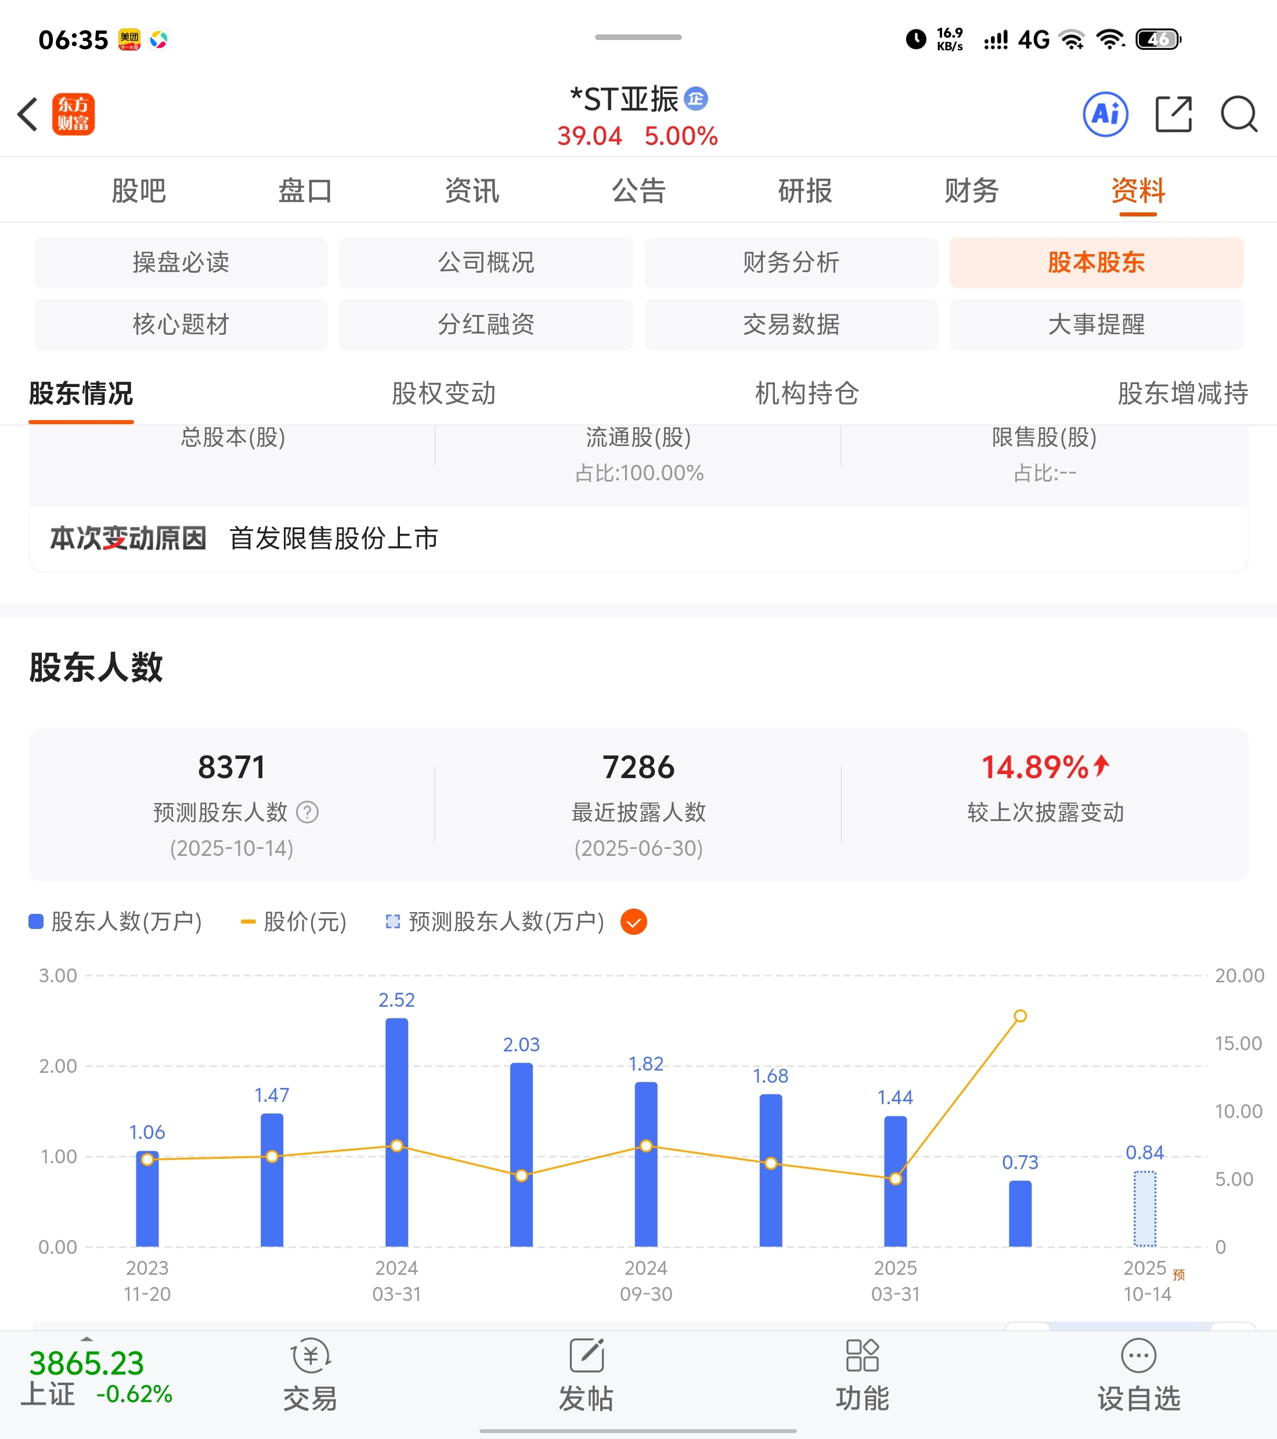Select the 分红融资 button

coord(485,324)
